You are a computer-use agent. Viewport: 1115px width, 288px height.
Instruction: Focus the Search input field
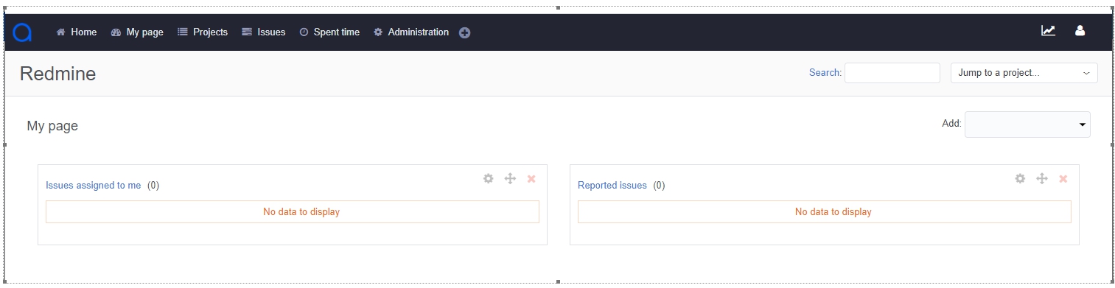[892, 73]
